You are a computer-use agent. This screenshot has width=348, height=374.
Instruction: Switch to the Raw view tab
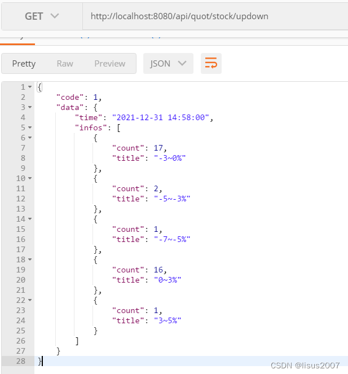click(65, 64)
